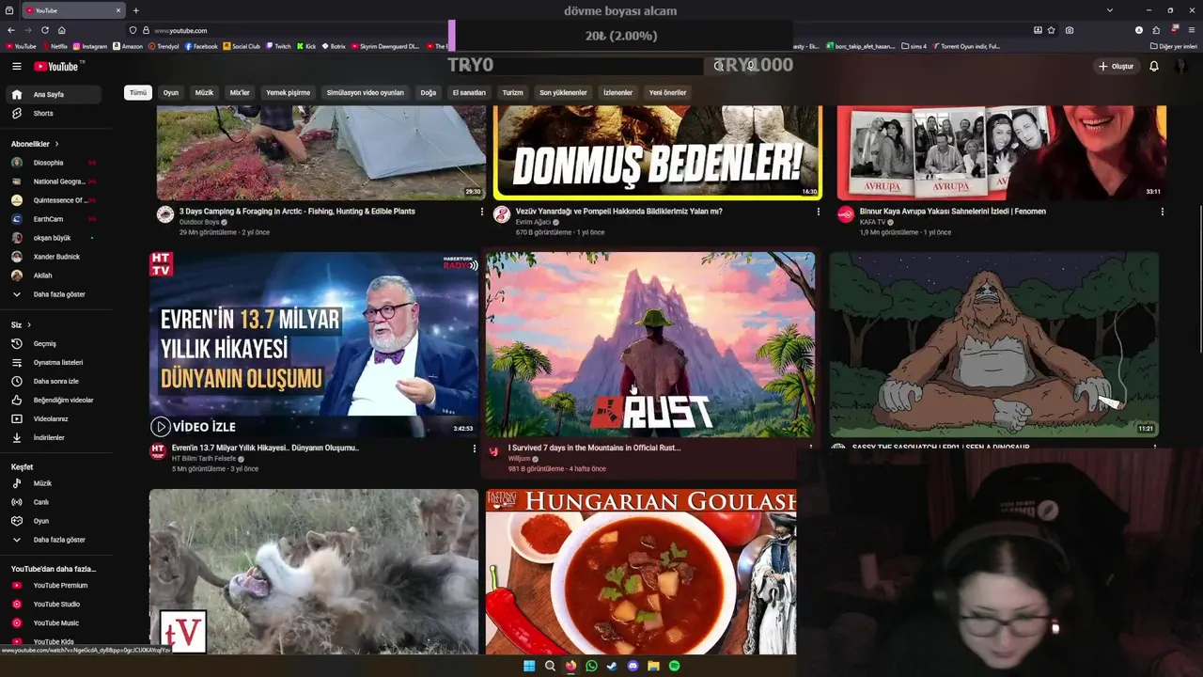Expand the Siz section header
The height and width of the screenshot is (677, 1203).
coord(21,324)
